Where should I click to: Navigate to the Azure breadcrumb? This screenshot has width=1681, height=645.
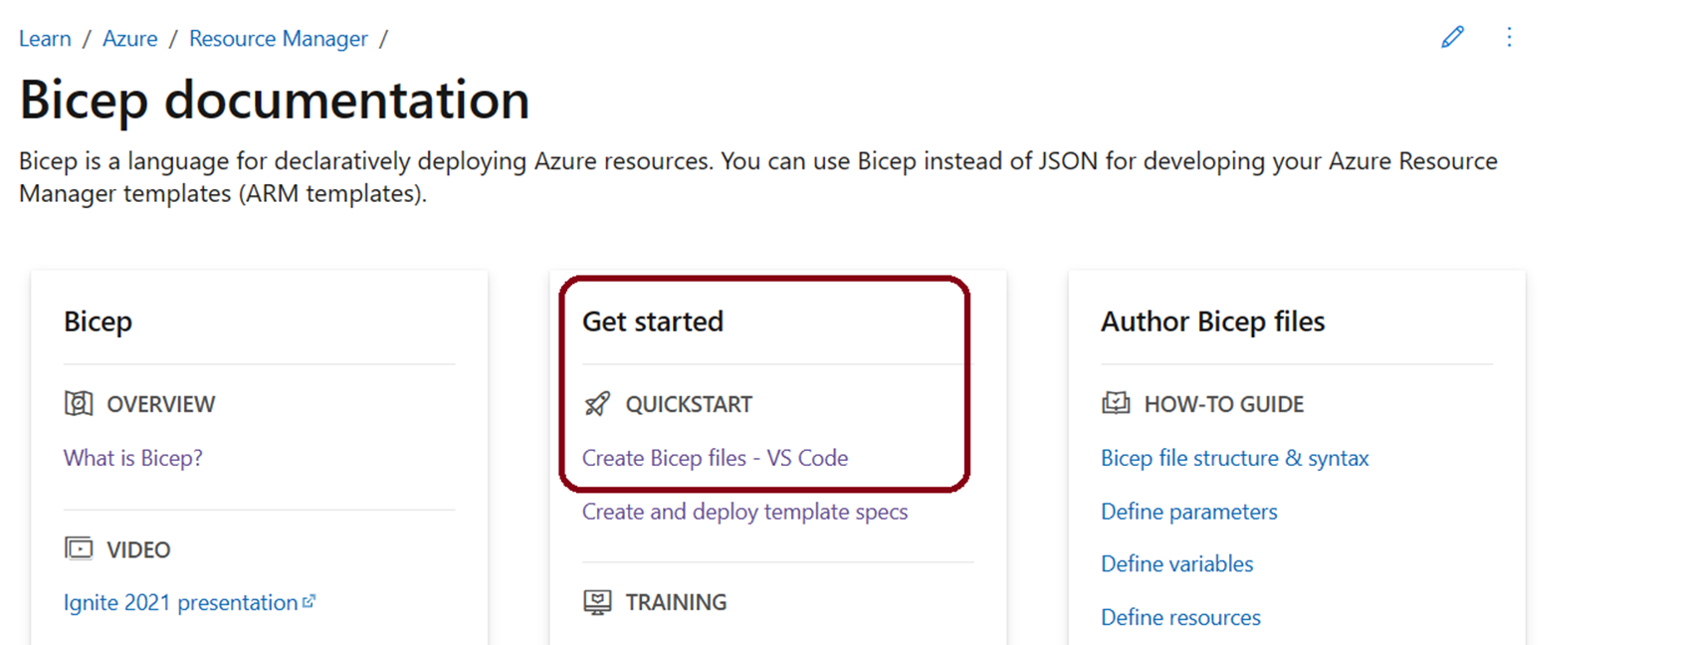pyautogui.click(x=129, y=38)
